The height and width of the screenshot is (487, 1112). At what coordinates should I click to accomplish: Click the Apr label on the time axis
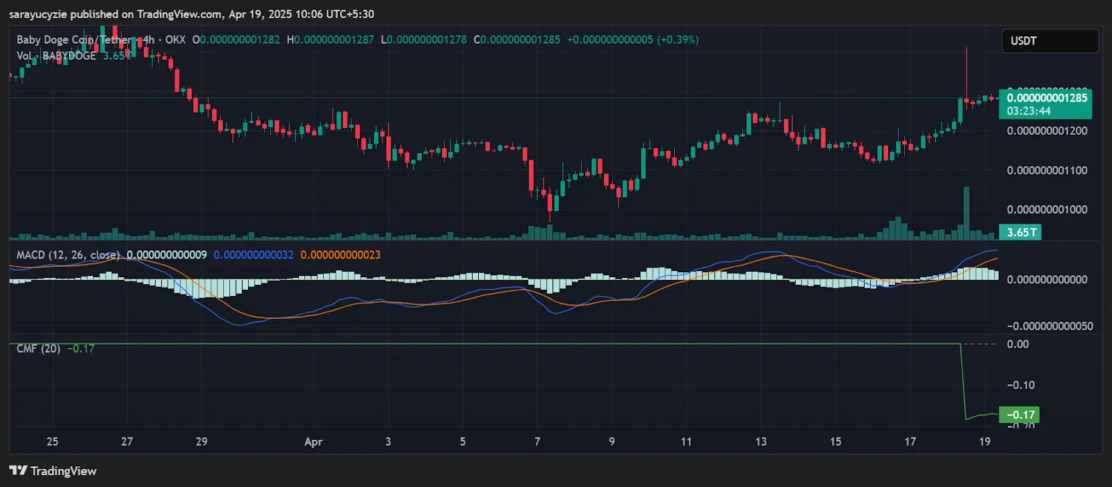313,442
